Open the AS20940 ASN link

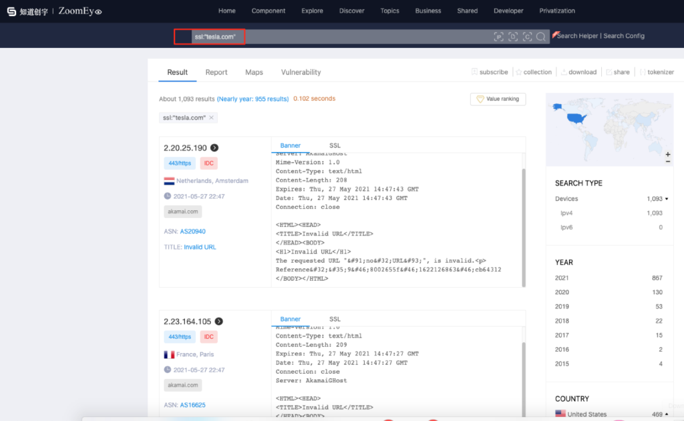[x=193, y=232]
